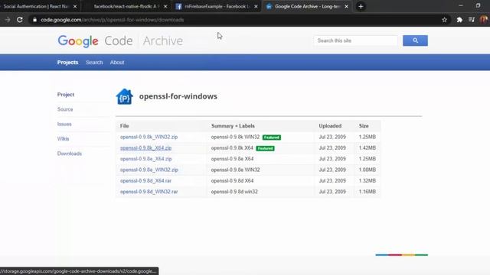Open the Search nav item
This screenshot has width=490, height=275.
94,63
